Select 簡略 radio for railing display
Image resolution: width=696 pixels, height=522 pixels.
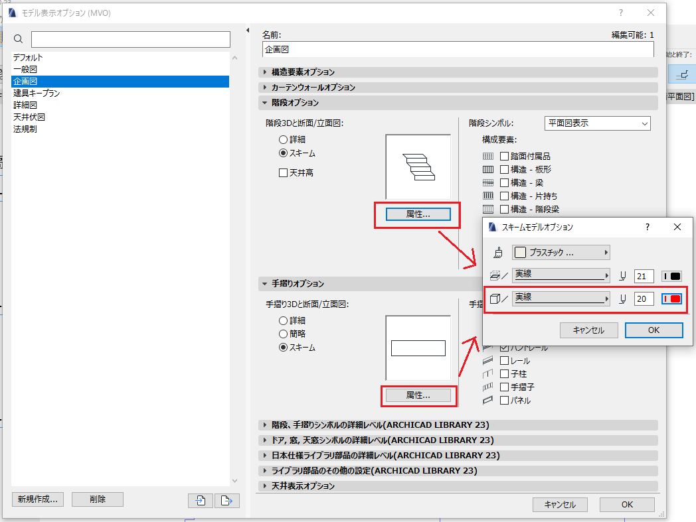(283, 334)
